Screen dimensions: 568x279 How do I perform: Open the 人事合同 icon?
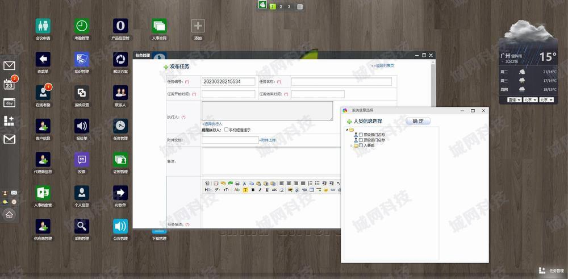click(159, 26)
